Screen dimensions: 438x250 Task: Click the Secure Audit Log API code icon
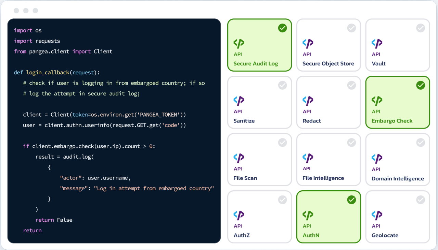(239, 43)
